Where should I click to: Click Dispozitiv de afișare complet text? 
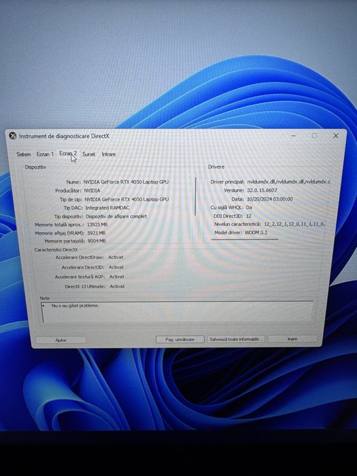click(116, 216)
